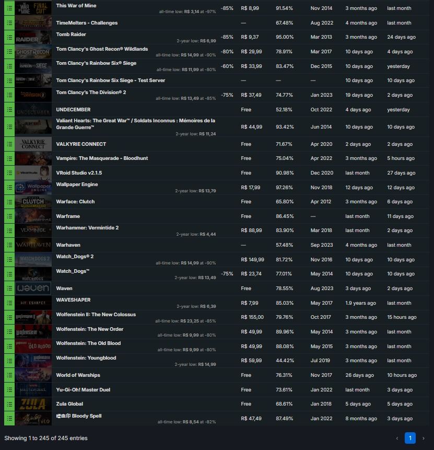Click the list icon for Wallpaper Engine
434x450 pixels.
[x=9, y=188]
